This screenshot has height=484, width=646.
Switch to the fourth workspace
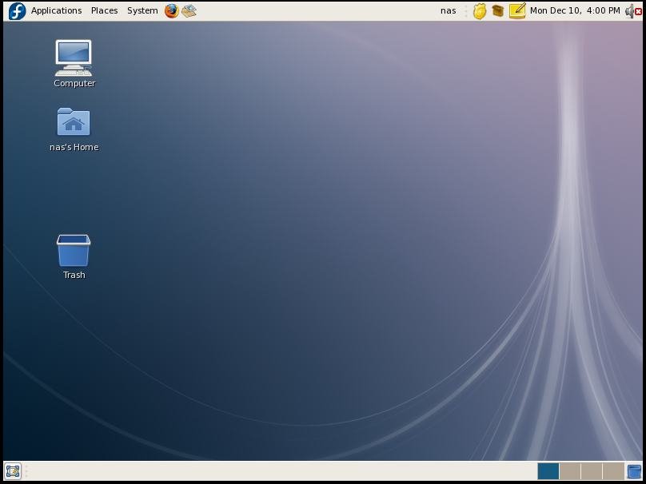coord(613,471)
